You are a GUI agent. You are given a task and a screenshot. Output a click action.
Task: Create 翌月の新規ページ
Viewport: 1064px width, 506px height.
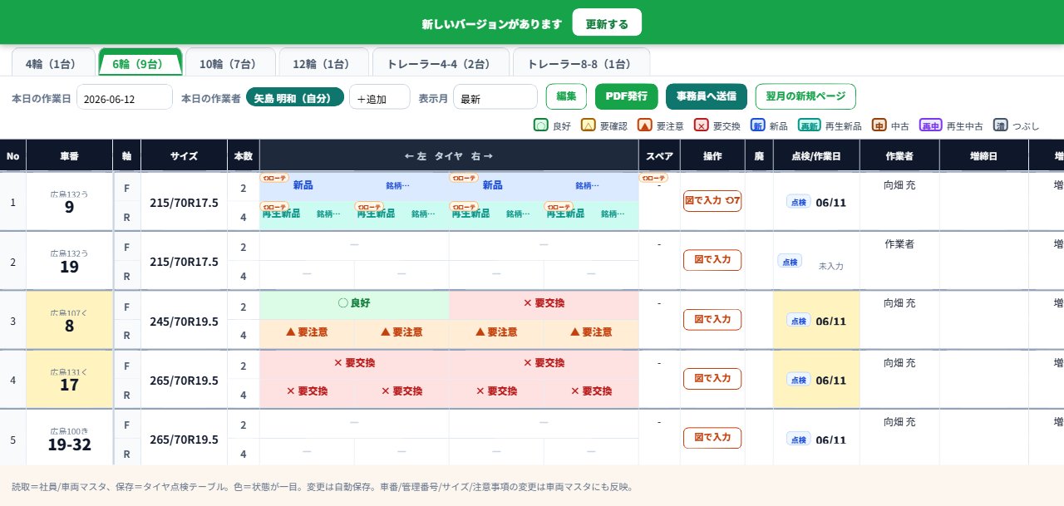pos(805,96)
